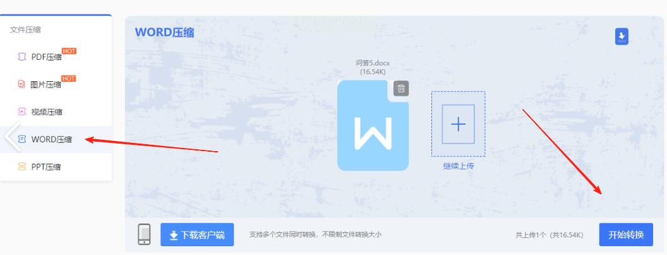The image size is (667, 255).
Task: Click the 文件压缩 sidebar heading
Action: (25, 30)
